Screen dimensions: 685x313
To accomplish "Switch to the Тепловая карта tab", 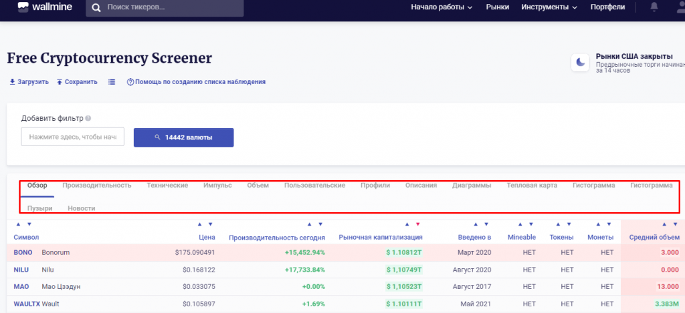I will 532,185.
